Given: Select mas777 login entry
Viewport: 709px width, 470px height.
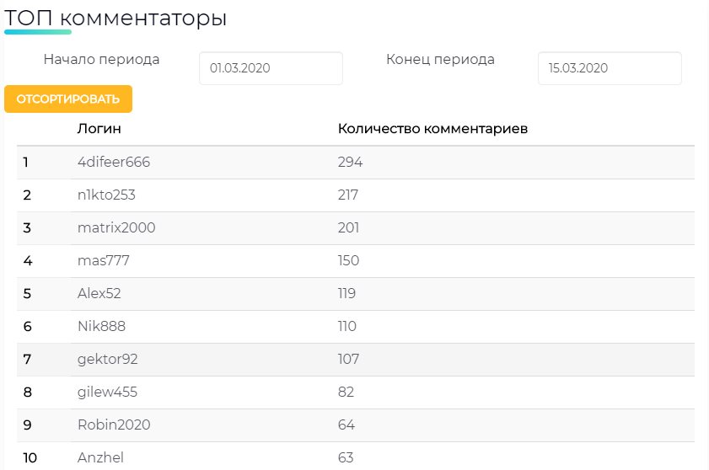Looking at the screenshot, I should [x=104, y=261].
